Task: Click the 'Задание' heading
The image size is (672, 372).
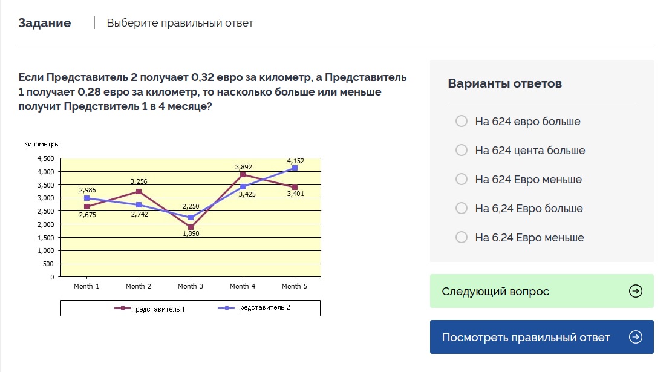Action: click(x=45, y=23)
